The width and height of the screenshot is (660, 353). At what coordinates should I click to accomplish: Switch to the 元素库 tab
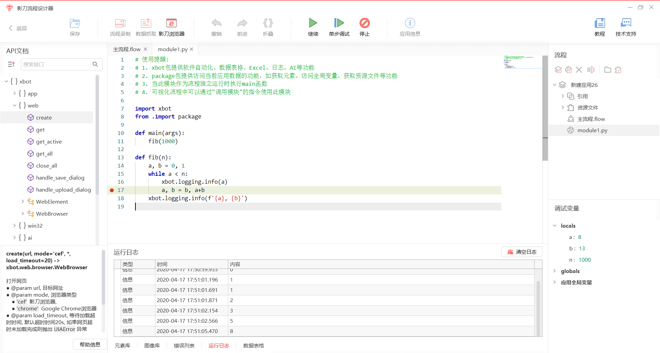point(122,345)
